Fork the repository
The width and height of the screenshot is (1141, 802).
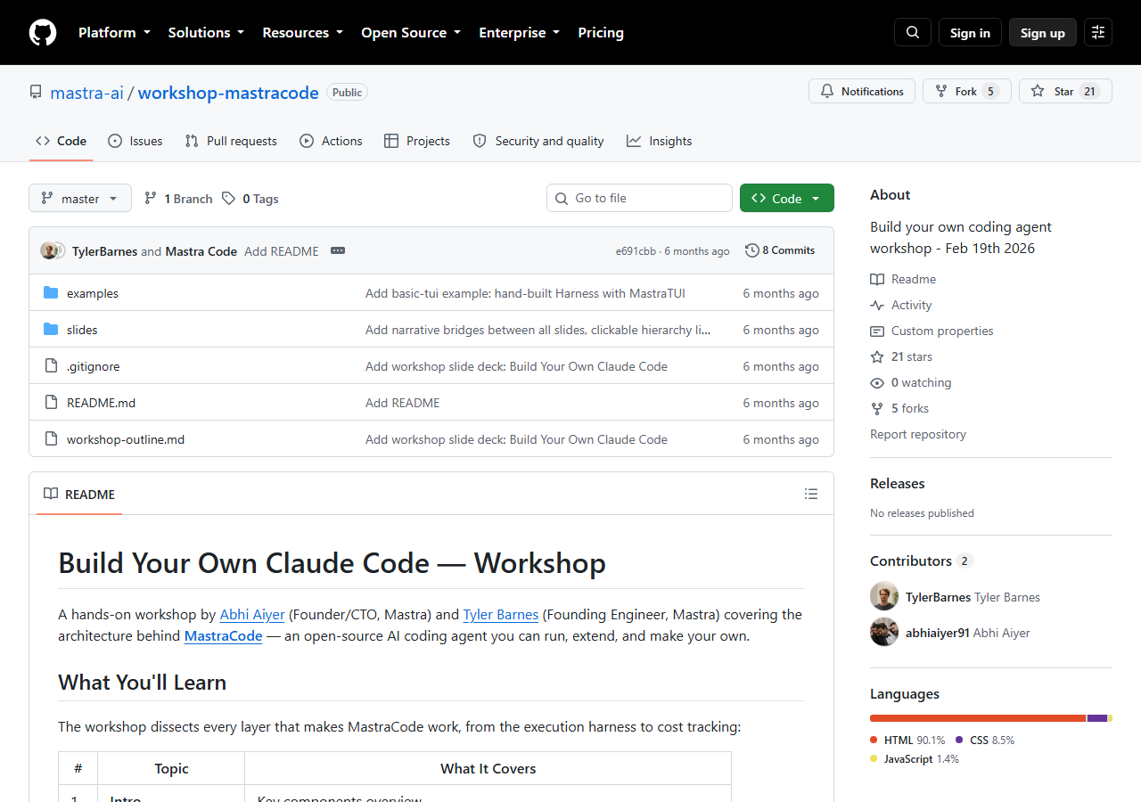967,91
